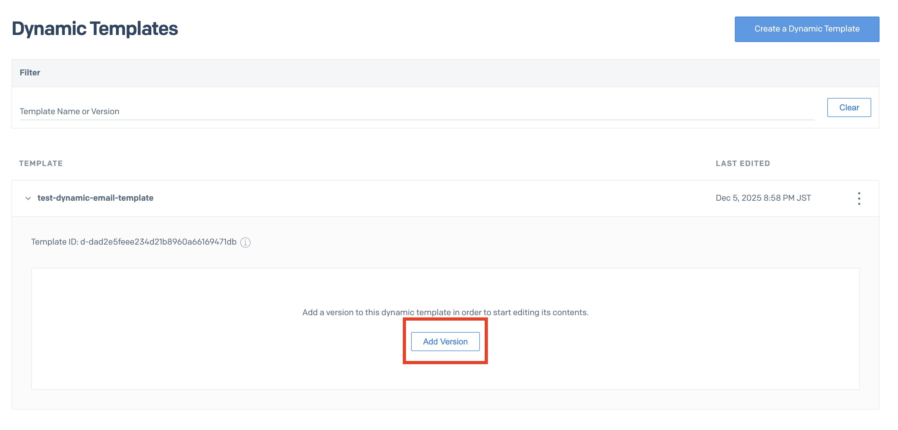The image size is (898, 430).
Task: Collapse the test-dynamic-email-template row chevron
Action: (28, 198)
